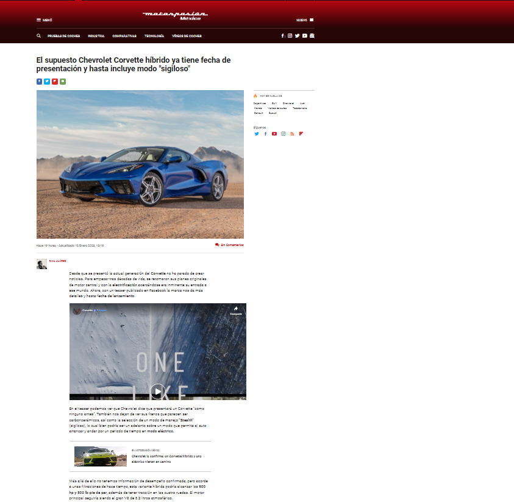Open Facebook icon in header bar
Screen dimensions: 514x503
(283, 36)
